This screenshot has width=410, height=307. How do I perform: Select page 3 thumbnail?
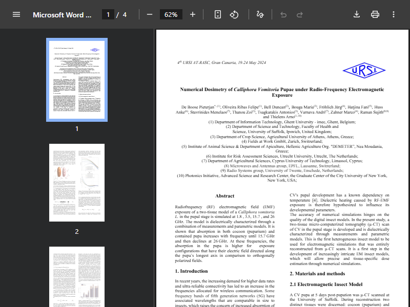coord(77,277)
